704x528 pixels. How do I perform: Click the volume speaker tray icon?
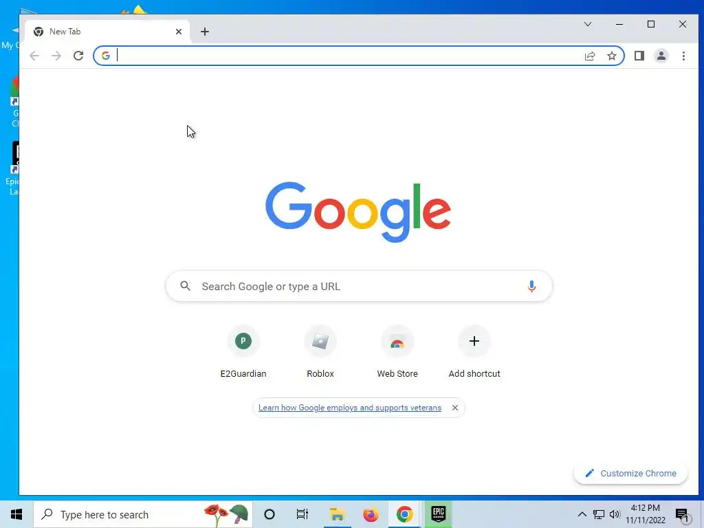pos(615,514)
